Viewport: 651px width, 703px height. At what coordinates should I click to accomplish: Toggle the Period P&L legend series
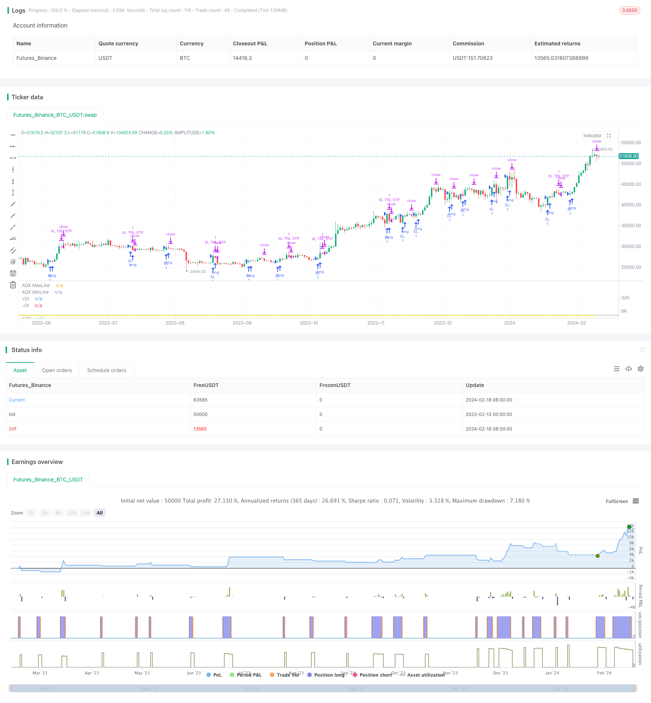[246, 675]
